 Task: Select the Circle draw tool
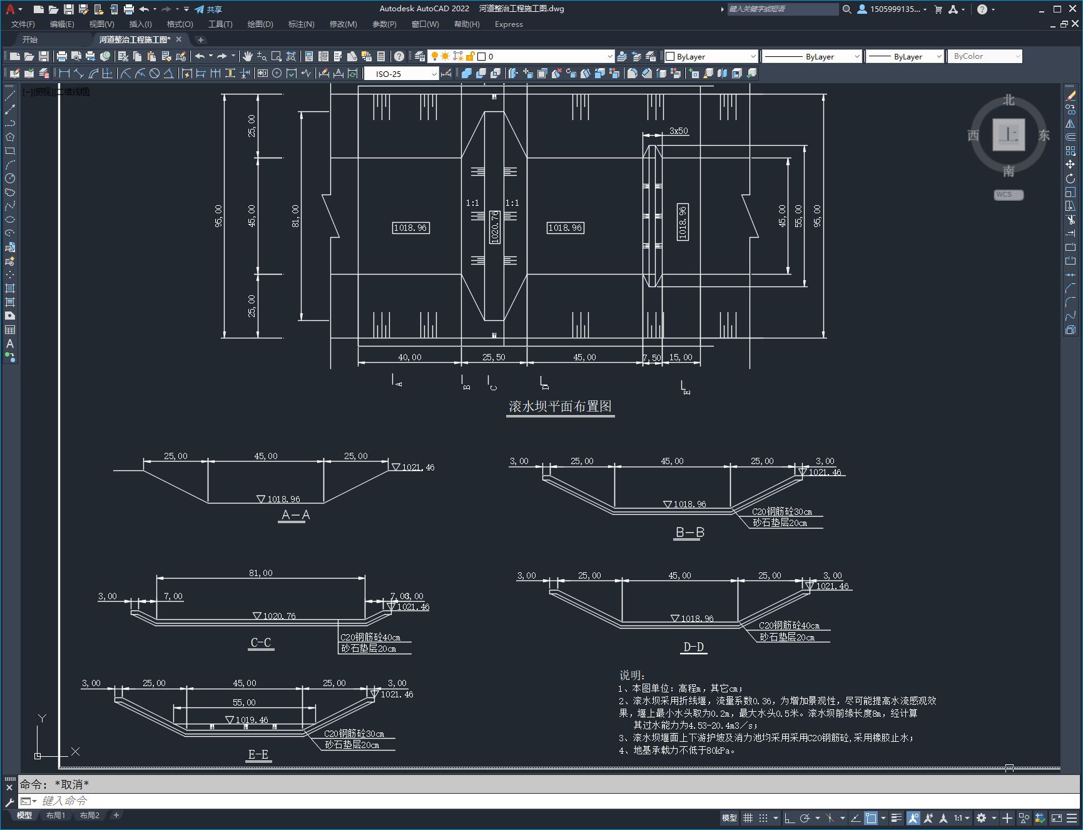tap(10, 178)
